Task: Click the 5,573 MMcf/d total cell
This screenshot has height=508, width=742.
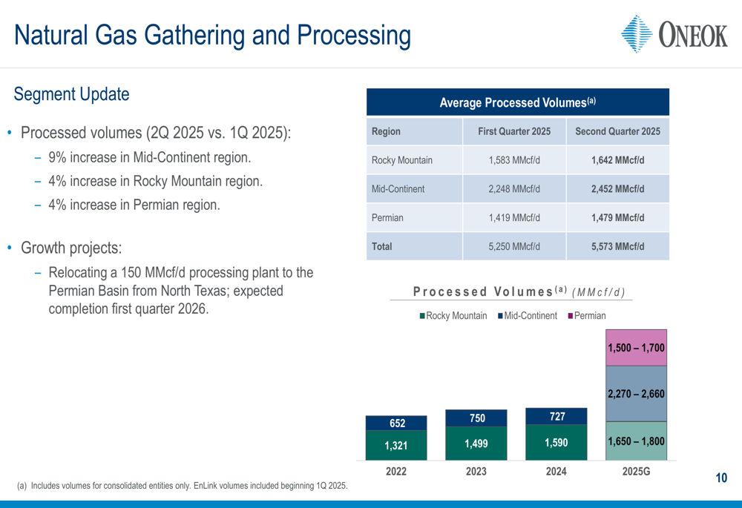Action: pos(617,246)
